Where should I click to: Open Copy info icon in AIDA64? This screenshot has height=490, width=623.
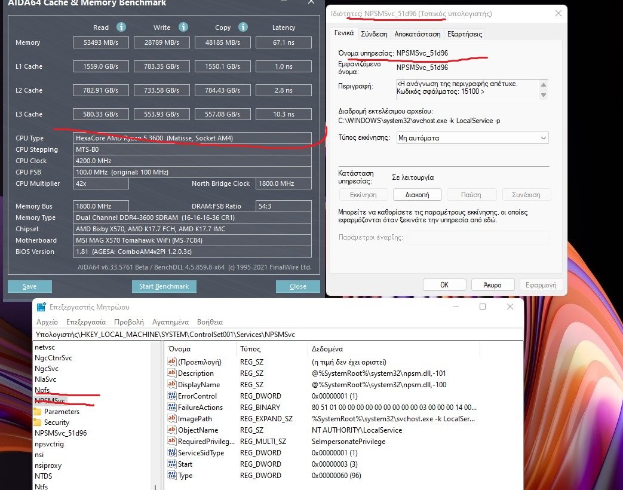[x=243, y=27]
